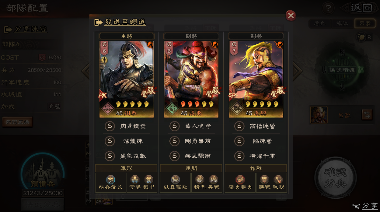Viewport: 380px width, 212px height.
Task: Click the 鐵甲 tactic icon
Action: (148, 180)
